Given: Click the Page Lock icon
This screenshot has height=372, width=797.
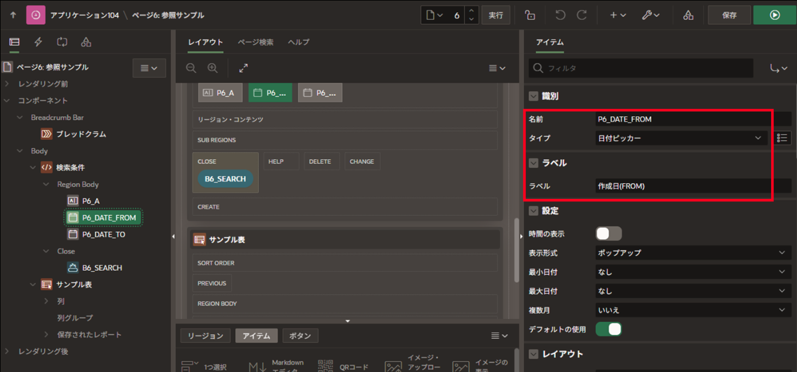Looking at the screenshot, I should (x=530, y=15).
